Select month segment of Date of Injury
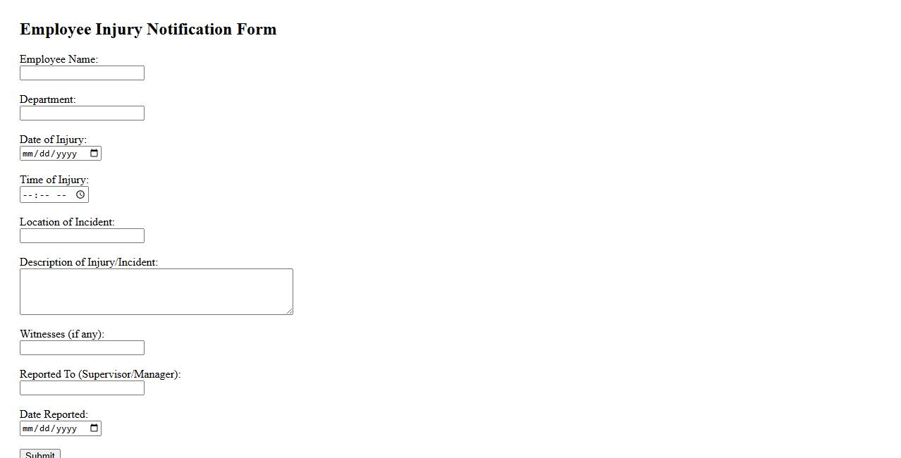The height and width of the screenshot is (458, 901). click(27, 154)
